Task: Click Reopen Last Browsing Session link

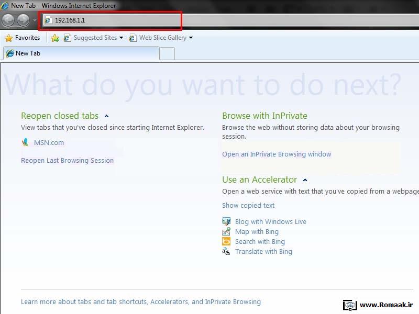Action: pyautogui.click(x=68, y=161)
